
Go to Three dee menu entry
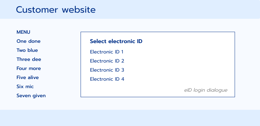(x=29, y=59)
